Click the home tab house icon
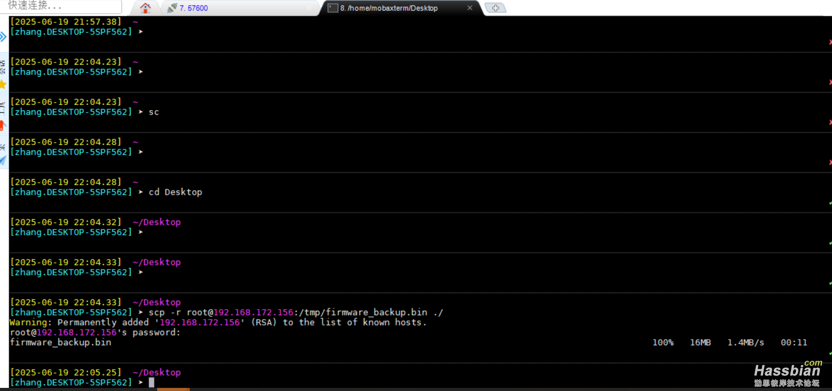Viewport: 832px width, 391px height. 145,8
